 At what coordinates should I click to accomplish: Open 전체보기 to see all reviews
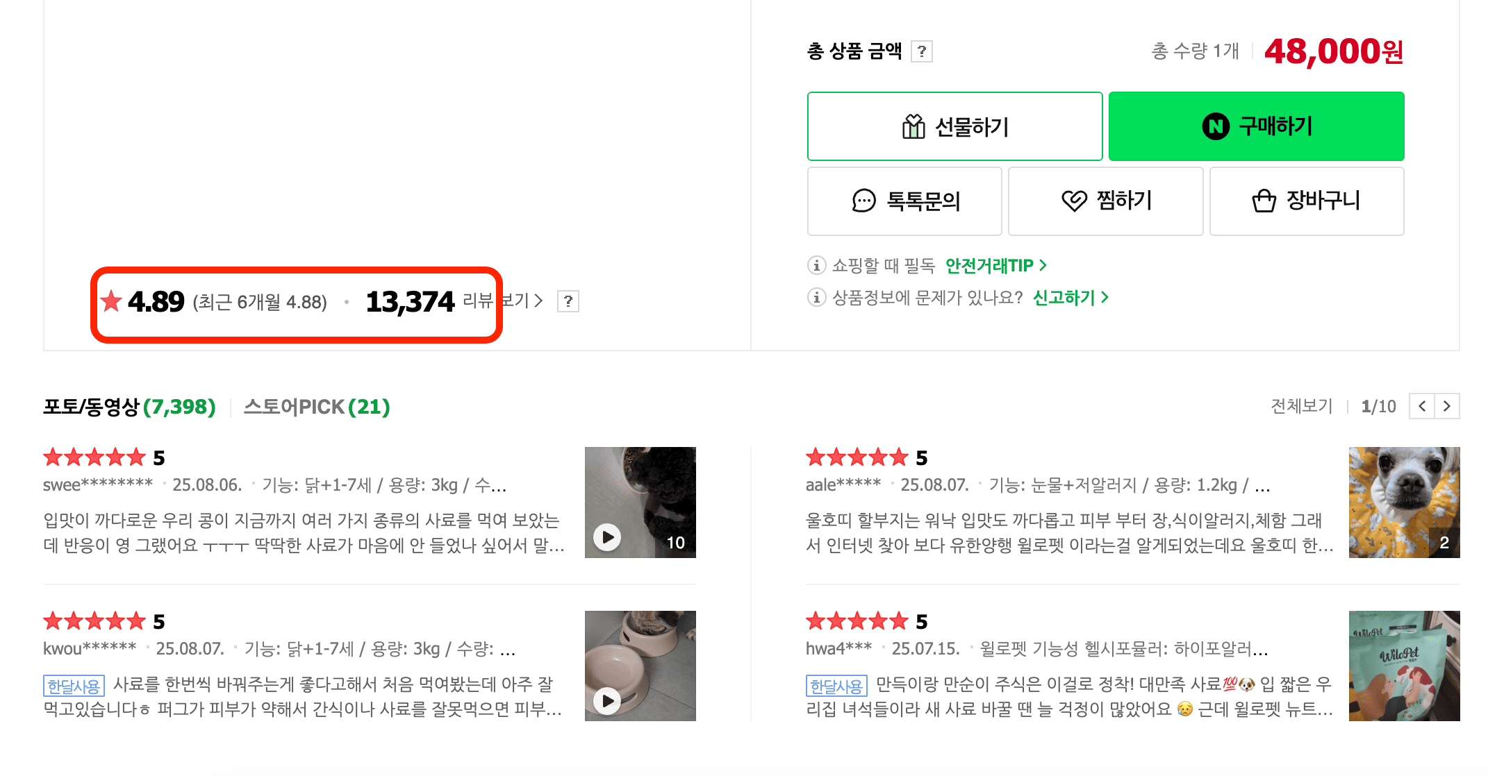pos(1302,407)
